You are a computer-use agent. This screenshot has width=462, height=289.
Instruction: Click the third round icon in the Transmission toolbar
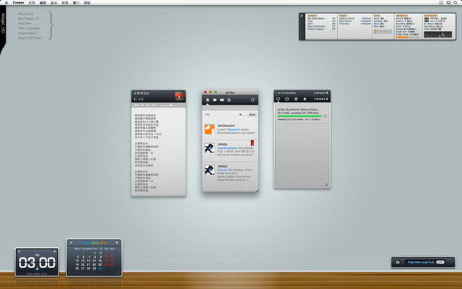pos(296,99)
